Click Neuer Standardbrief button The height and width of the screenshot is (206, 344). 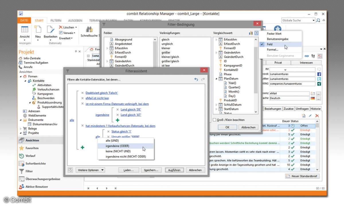click(302, 176)
